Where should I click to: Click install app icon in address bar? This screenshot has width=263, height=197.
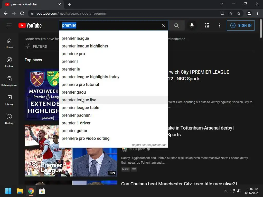pos(222,13)
